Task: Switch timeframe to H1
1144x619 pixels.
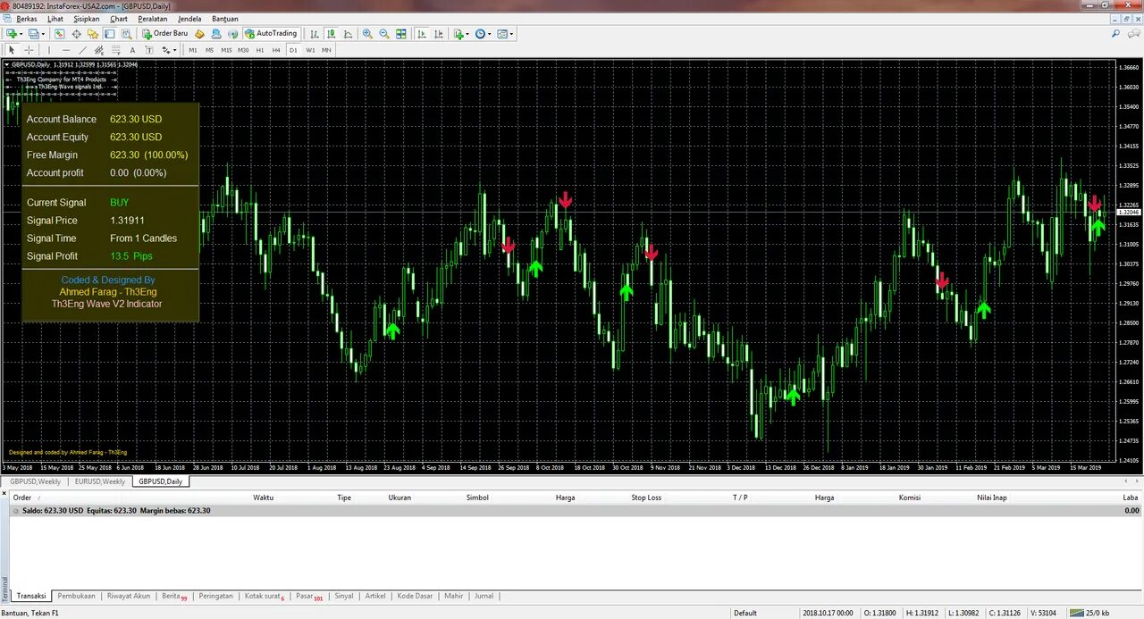Action: coord(260,50)
